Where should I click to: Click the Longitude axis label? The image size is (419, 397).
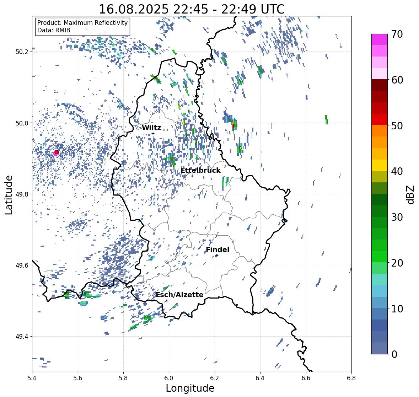point(190,388)
